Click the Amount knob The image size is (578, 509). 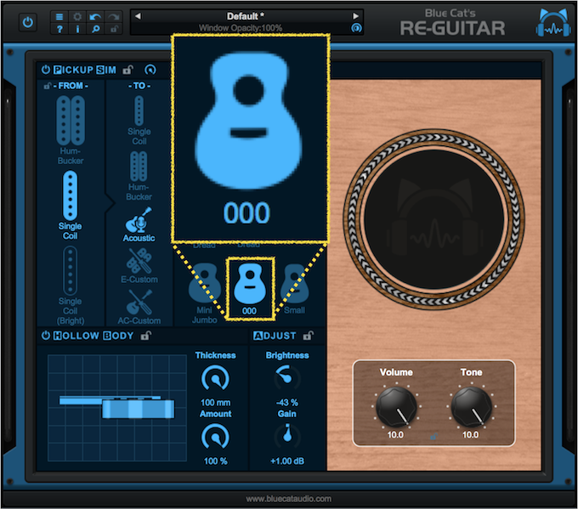215,438
